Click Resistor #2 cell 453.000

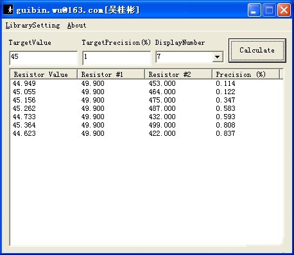click(162, 83)
